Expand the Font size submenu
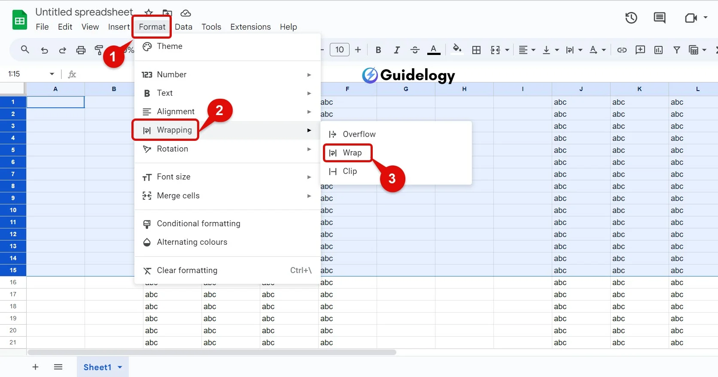This screenshot has height=377, width=718. pos(228,177)
